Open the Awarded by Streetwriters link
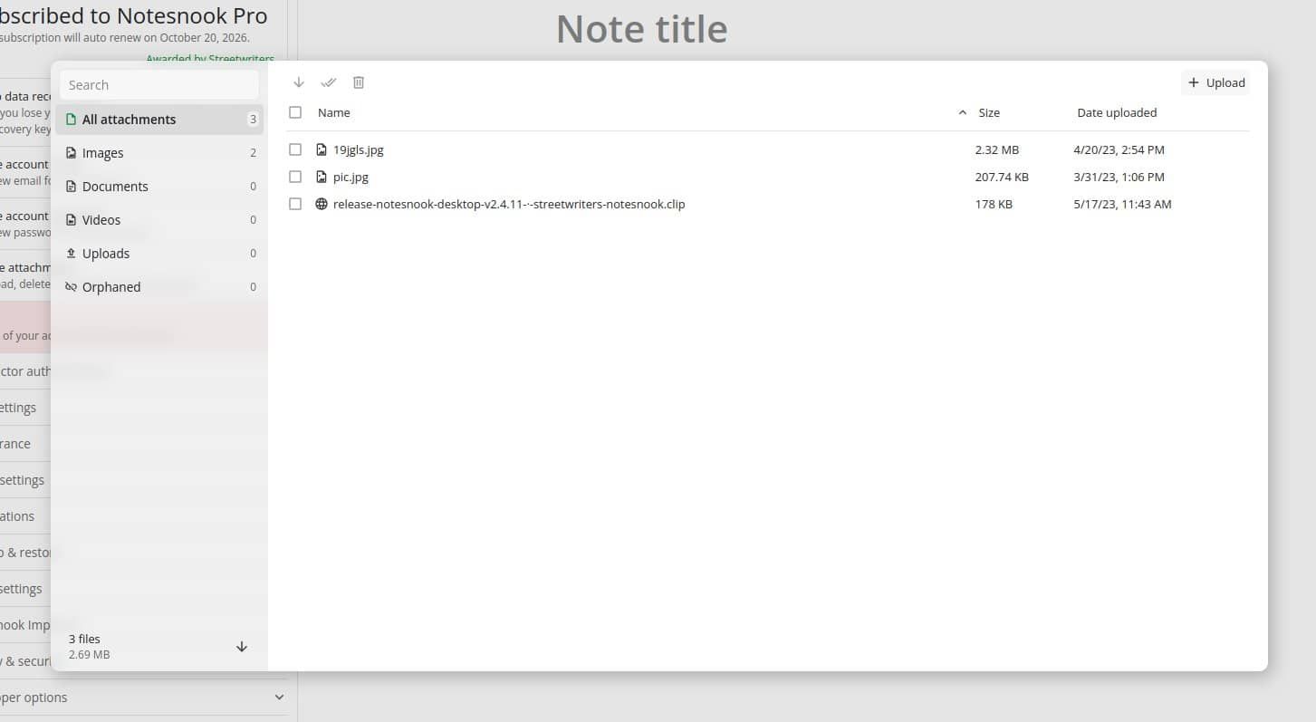 (210, 58)
